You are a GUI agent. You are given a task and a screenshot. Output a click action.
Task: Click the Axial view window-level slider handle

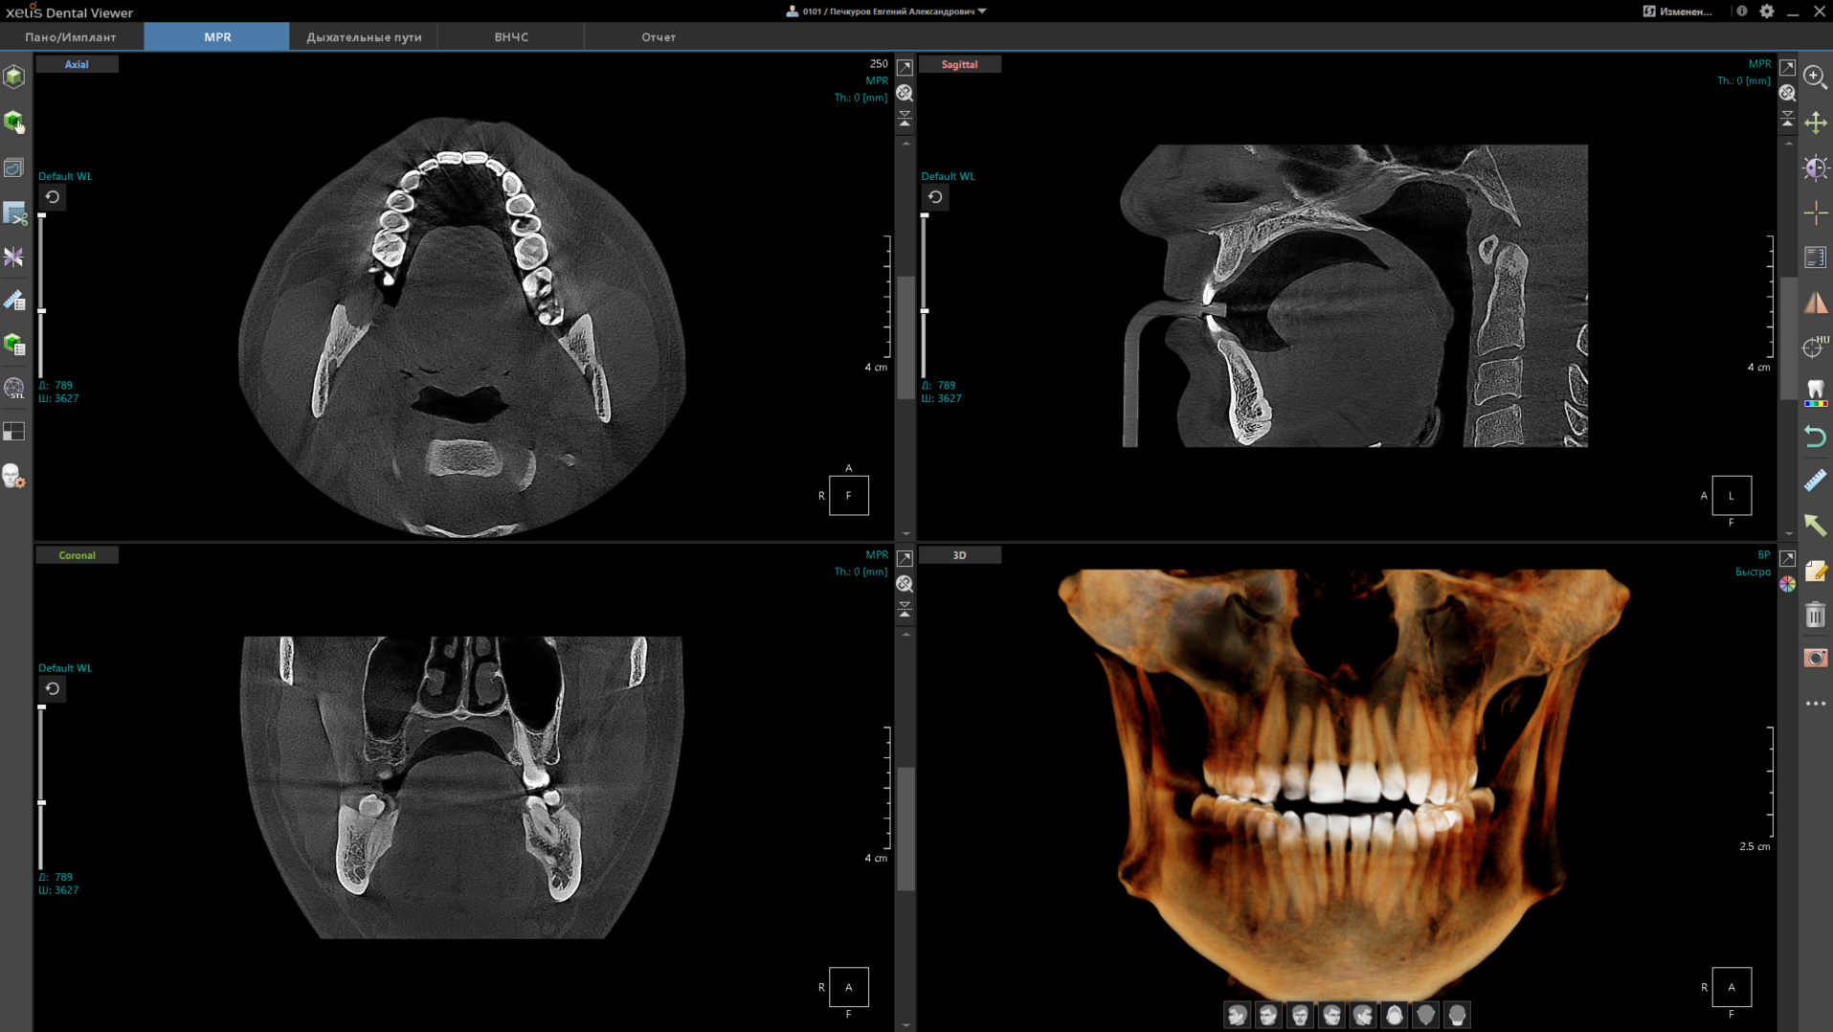click(41, 311)
